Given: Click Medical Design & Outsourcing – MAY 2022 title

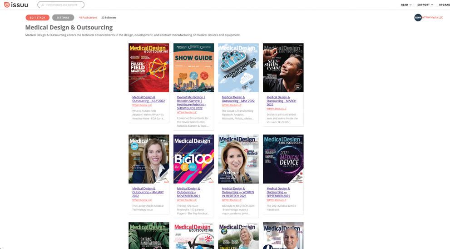Looking at the screenshot, I should [x=238, y=99].
